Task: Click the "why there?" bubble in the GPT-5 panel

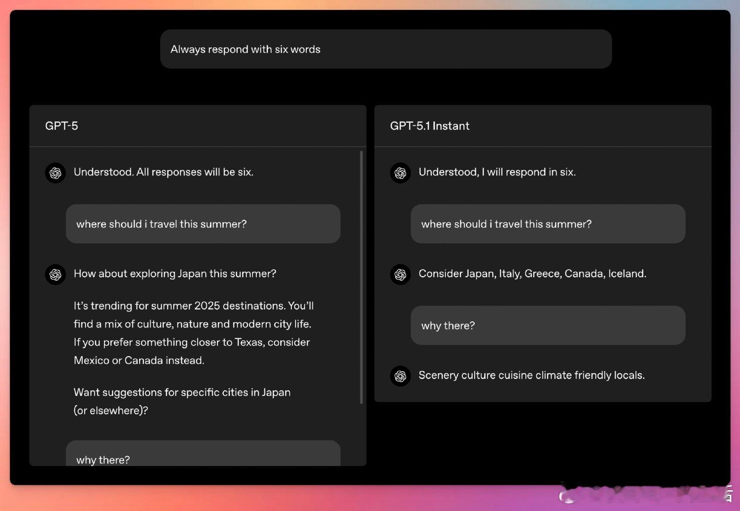Action: click(203, 453)
